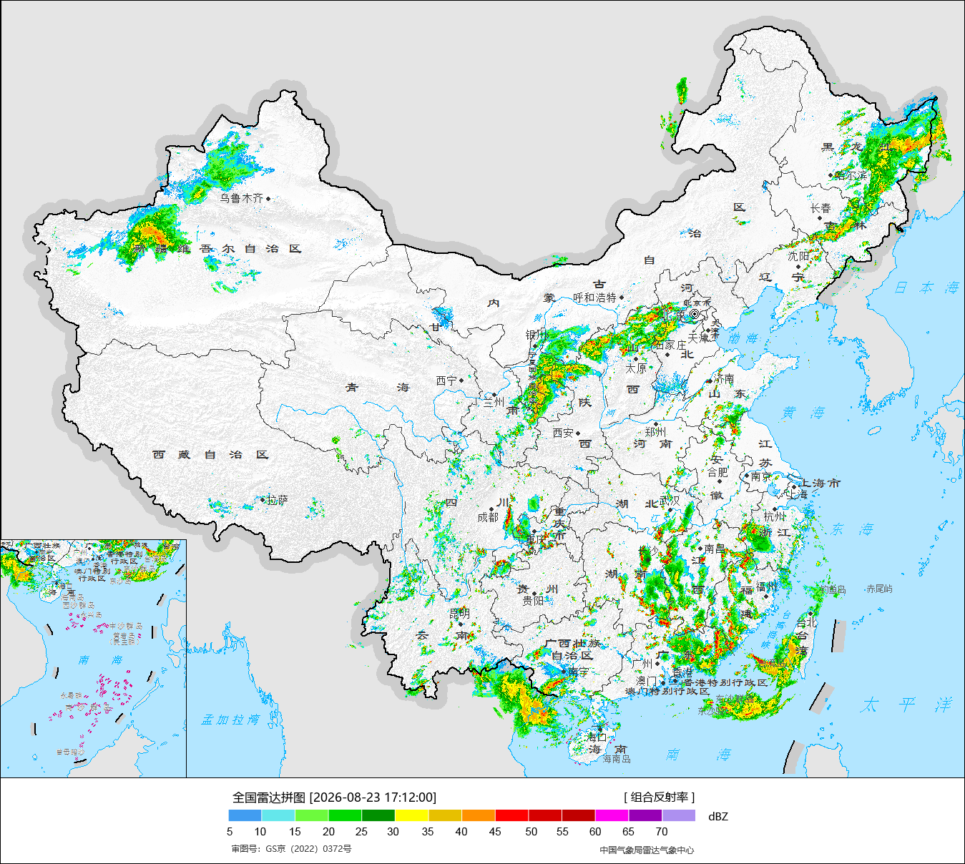Click the Haikou city marker
The height and width of the screenshot is (864, 965).
[x=599, y=729]
